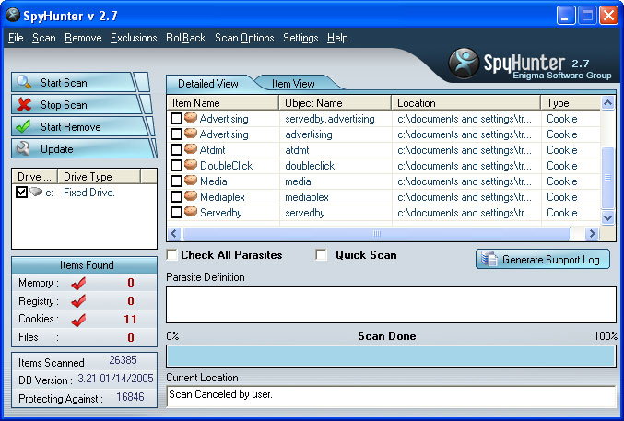
Task: Click the document icon on Generate Support Log
Action: [x=489, y=259]
